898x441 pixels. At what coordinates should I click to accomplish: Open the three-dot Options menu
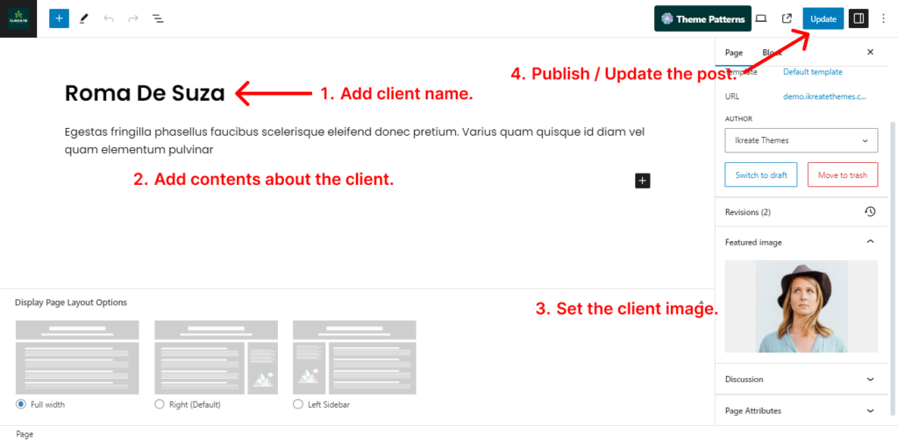click(x=883, y=18)
